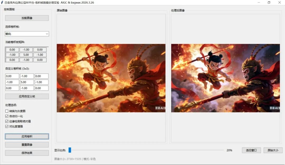The width and height of the screenshot is (285, 165).
Task: Click the bottom-right -0.00 kernel input
Action: (x=41, y=88)
